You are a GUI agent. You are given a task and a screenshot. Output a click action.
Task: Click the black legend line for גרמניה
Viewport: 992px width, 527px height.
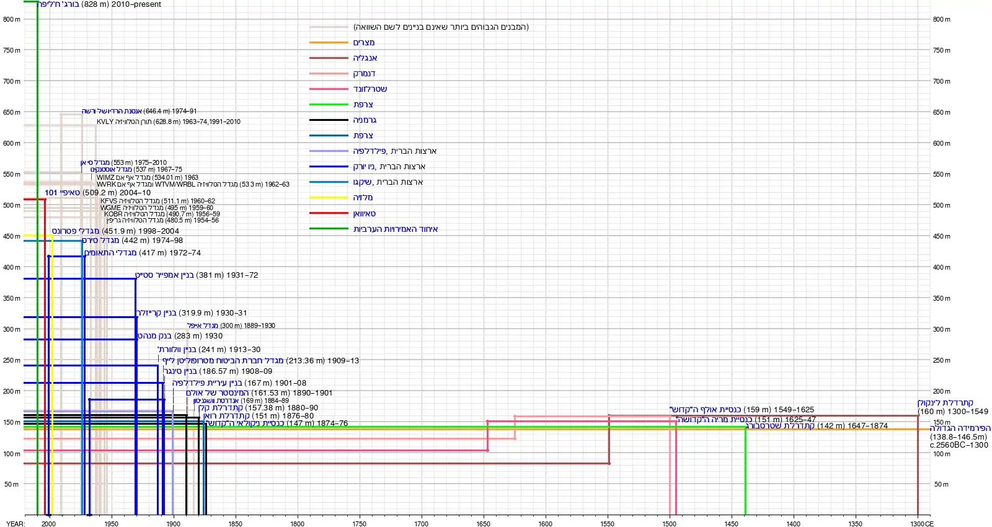tap(329, 120)
